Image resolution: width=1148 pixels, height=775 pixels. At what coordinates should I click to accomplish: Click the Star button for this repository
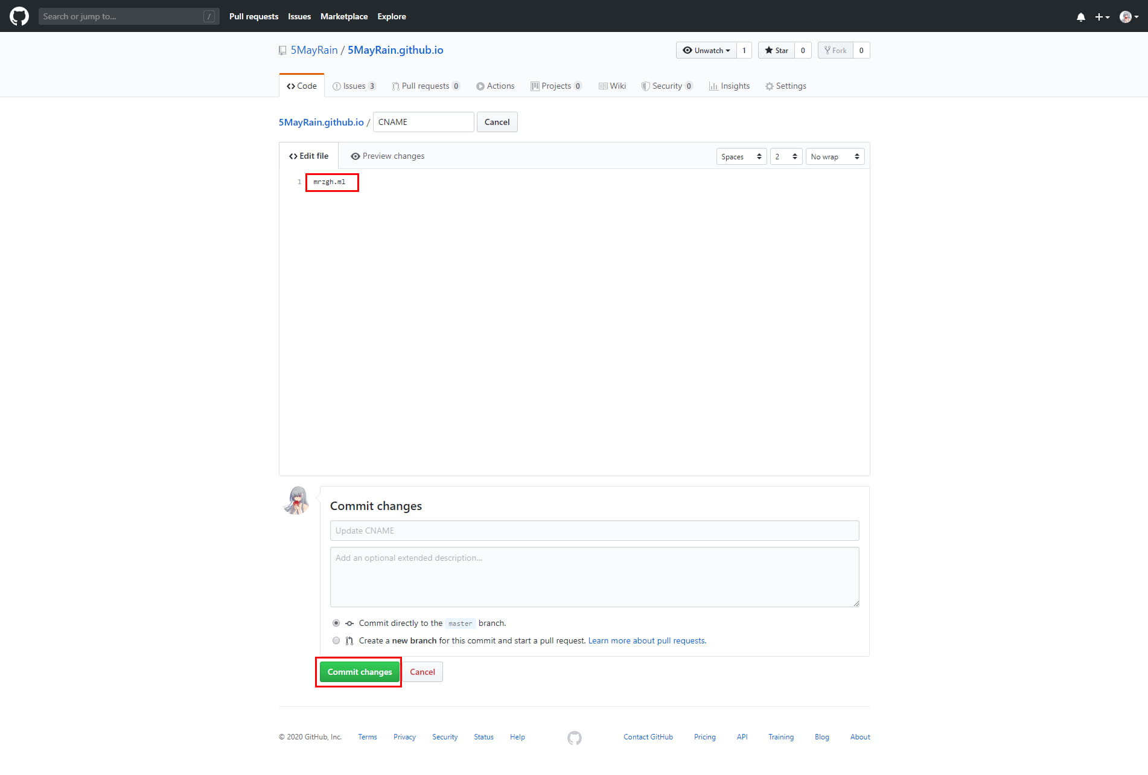776,51
